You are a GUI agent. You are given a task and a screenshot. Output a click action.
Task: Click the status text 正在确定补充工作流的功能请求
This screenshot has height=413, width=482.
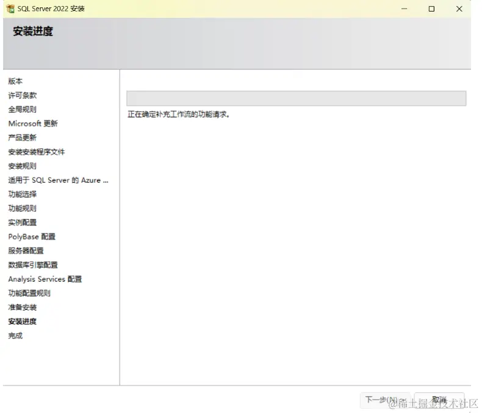[179, 114]
